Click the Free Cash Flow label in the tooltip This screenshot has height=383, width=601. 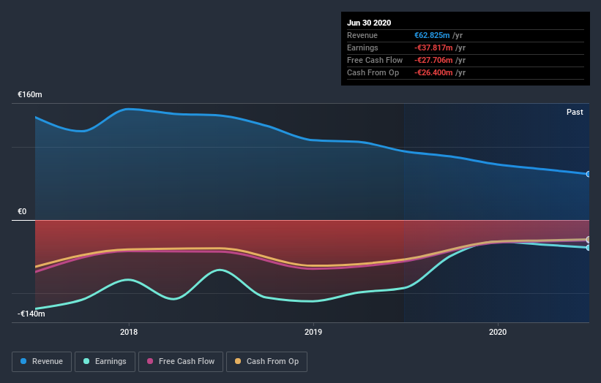click(x=375, y=60)
